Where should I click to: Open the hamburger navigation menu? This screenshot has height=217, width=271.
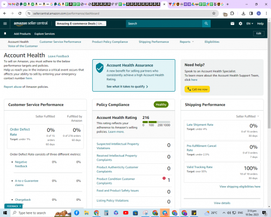[x=5, y=23]
